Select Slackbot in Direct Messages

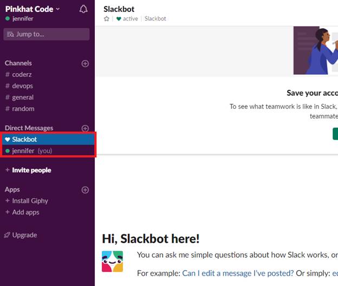click(48, 139)
